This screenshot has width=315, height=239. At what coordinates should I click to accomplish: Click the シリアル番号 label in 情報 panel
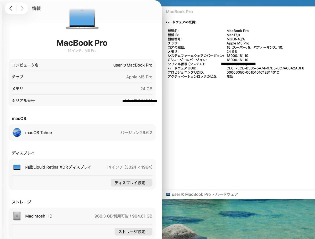pos(23,100)
